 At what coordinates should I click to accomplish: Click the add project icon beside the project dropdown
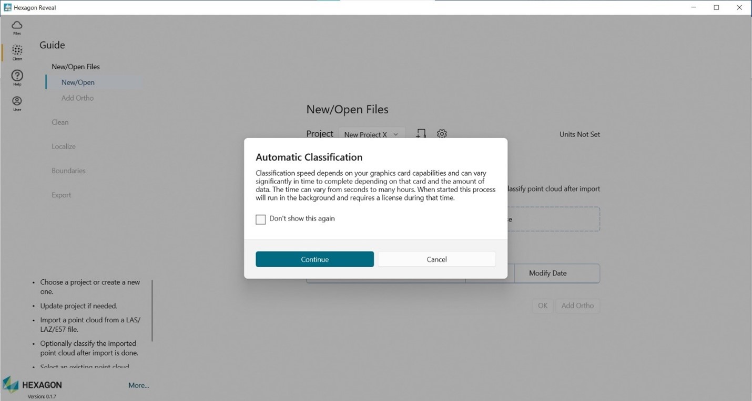[x=420, y=134]
